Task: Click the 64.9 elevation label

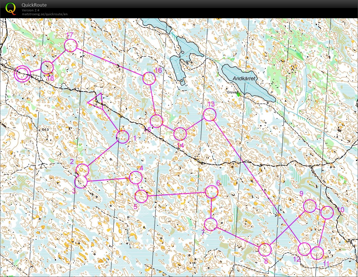Action: [45, 129]
